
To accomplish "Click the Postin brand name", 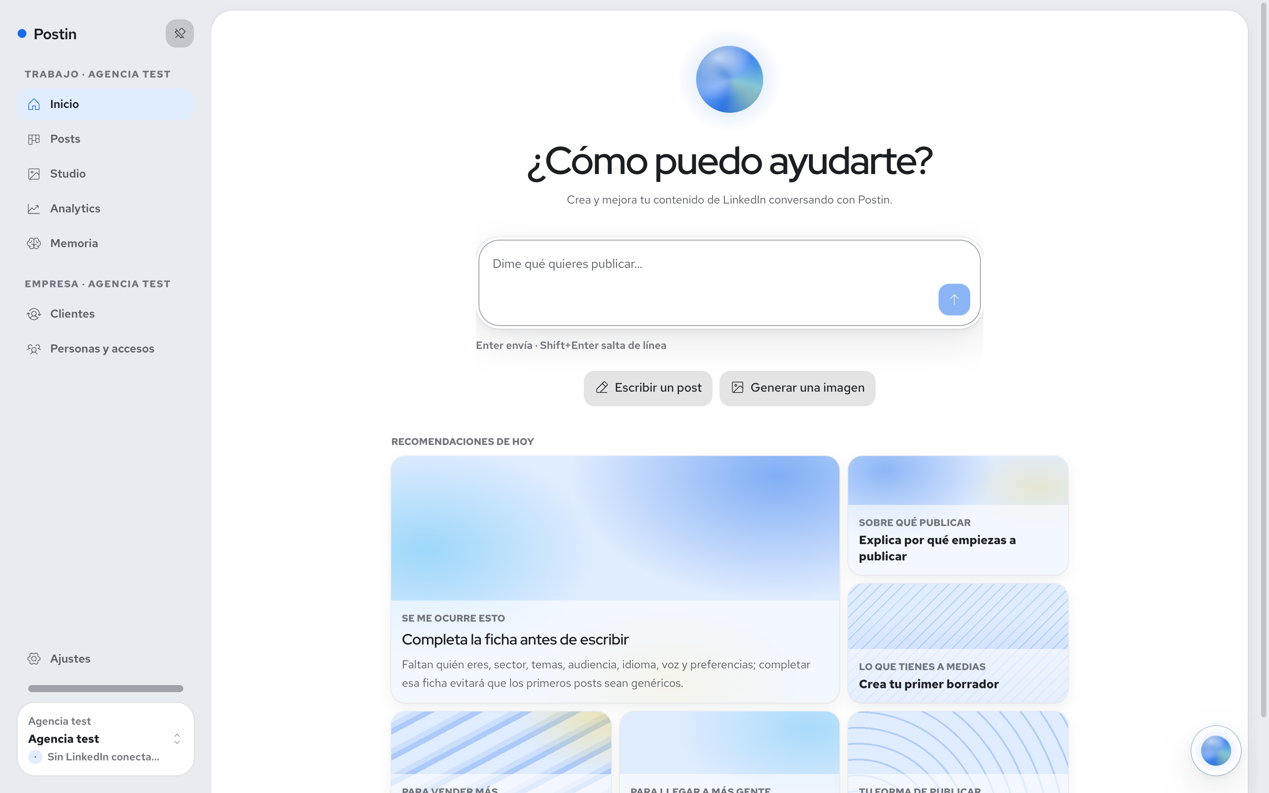I will (x=55, y=34).
